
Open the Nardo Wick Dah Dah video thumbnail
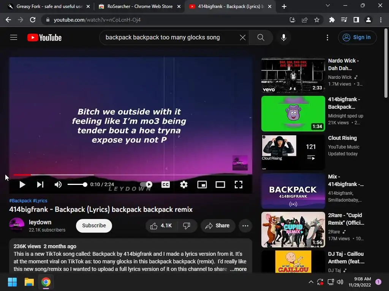293,75
